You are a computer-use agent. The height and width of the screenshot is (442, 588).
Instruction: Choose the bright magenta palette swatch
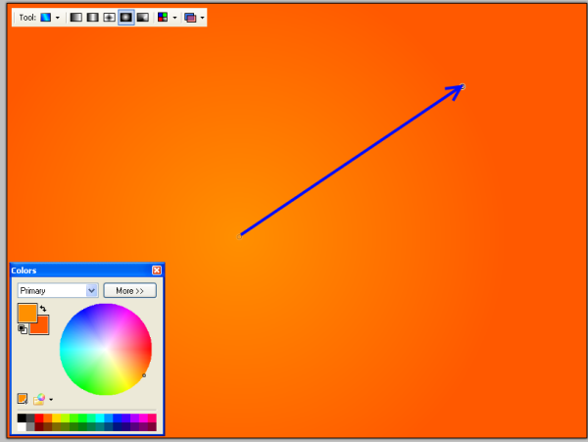(x=143, y=418)
